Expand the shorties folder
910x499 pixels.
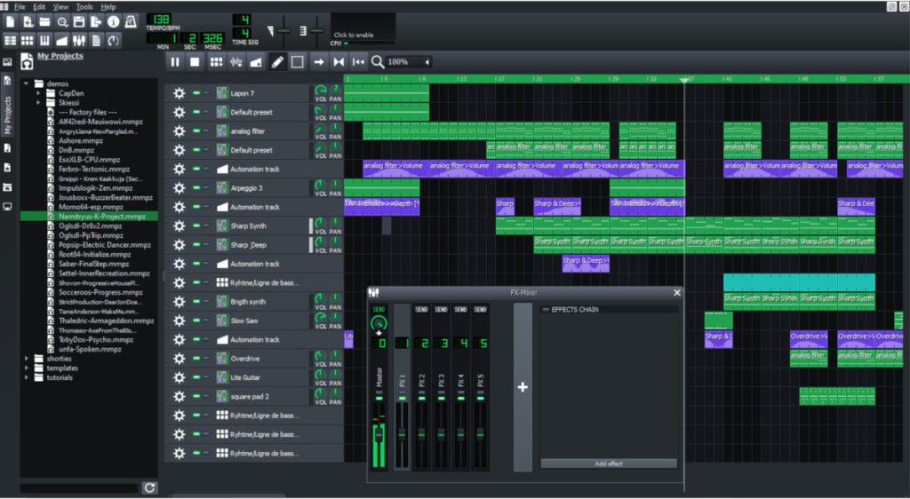point(26,359)
